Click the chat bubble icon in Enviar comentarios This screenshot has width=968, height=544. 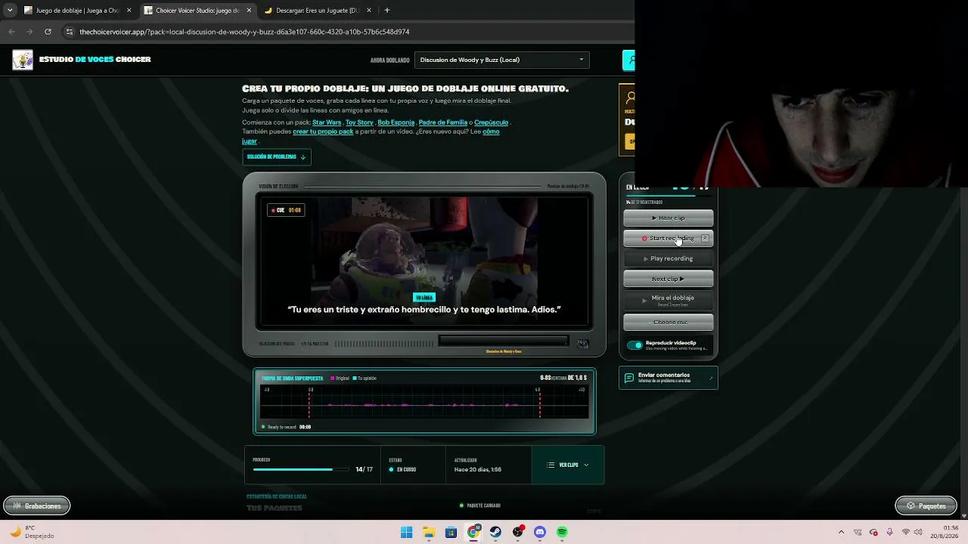click(629, 377)
